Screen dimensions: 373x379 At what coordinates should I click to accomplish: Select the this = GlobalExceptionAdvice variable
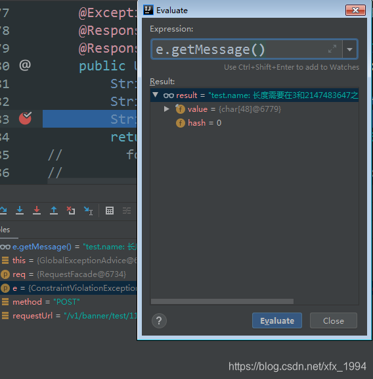68,261
